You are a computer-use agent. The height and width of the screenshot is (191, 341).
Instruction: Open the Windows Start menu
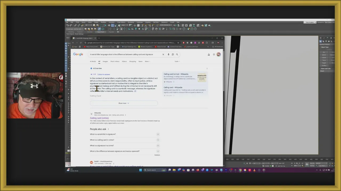click(140, 170)
